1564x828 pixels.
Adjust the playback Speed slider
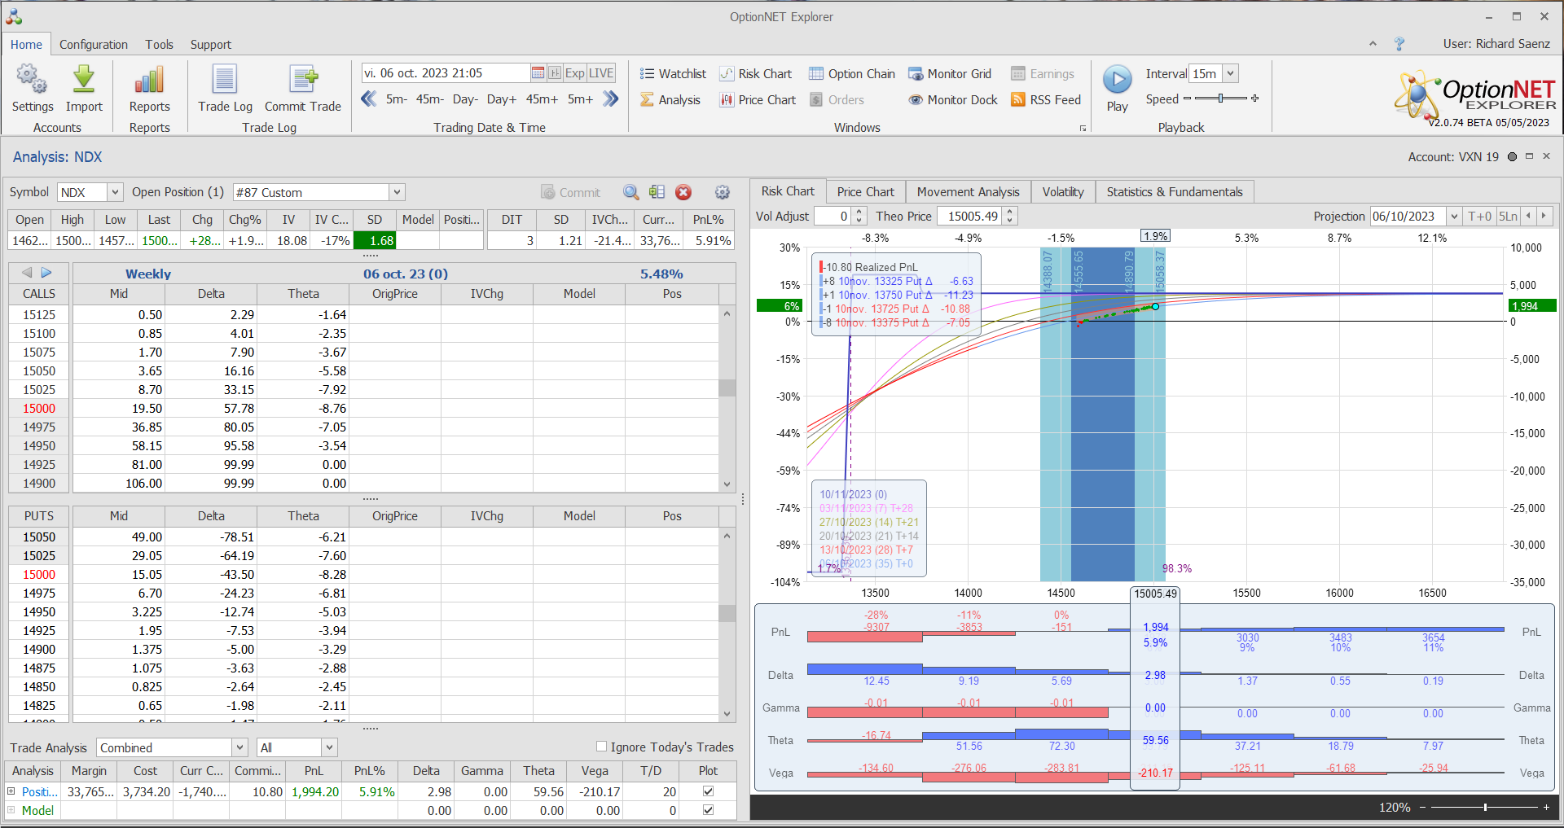(x=1220, y=99)
